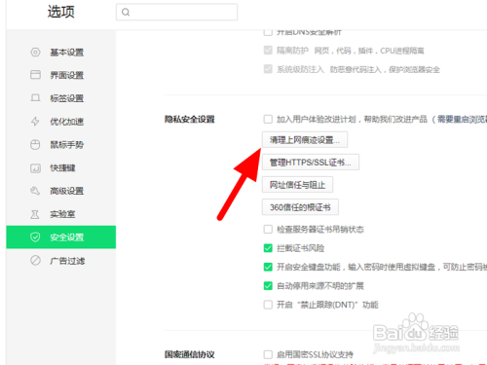Image resolution: width=487 pixels, height=365 pixels.
Task: Enable 启用国密SSL协议支持 checkbox
Action: [x=268, y=354]
